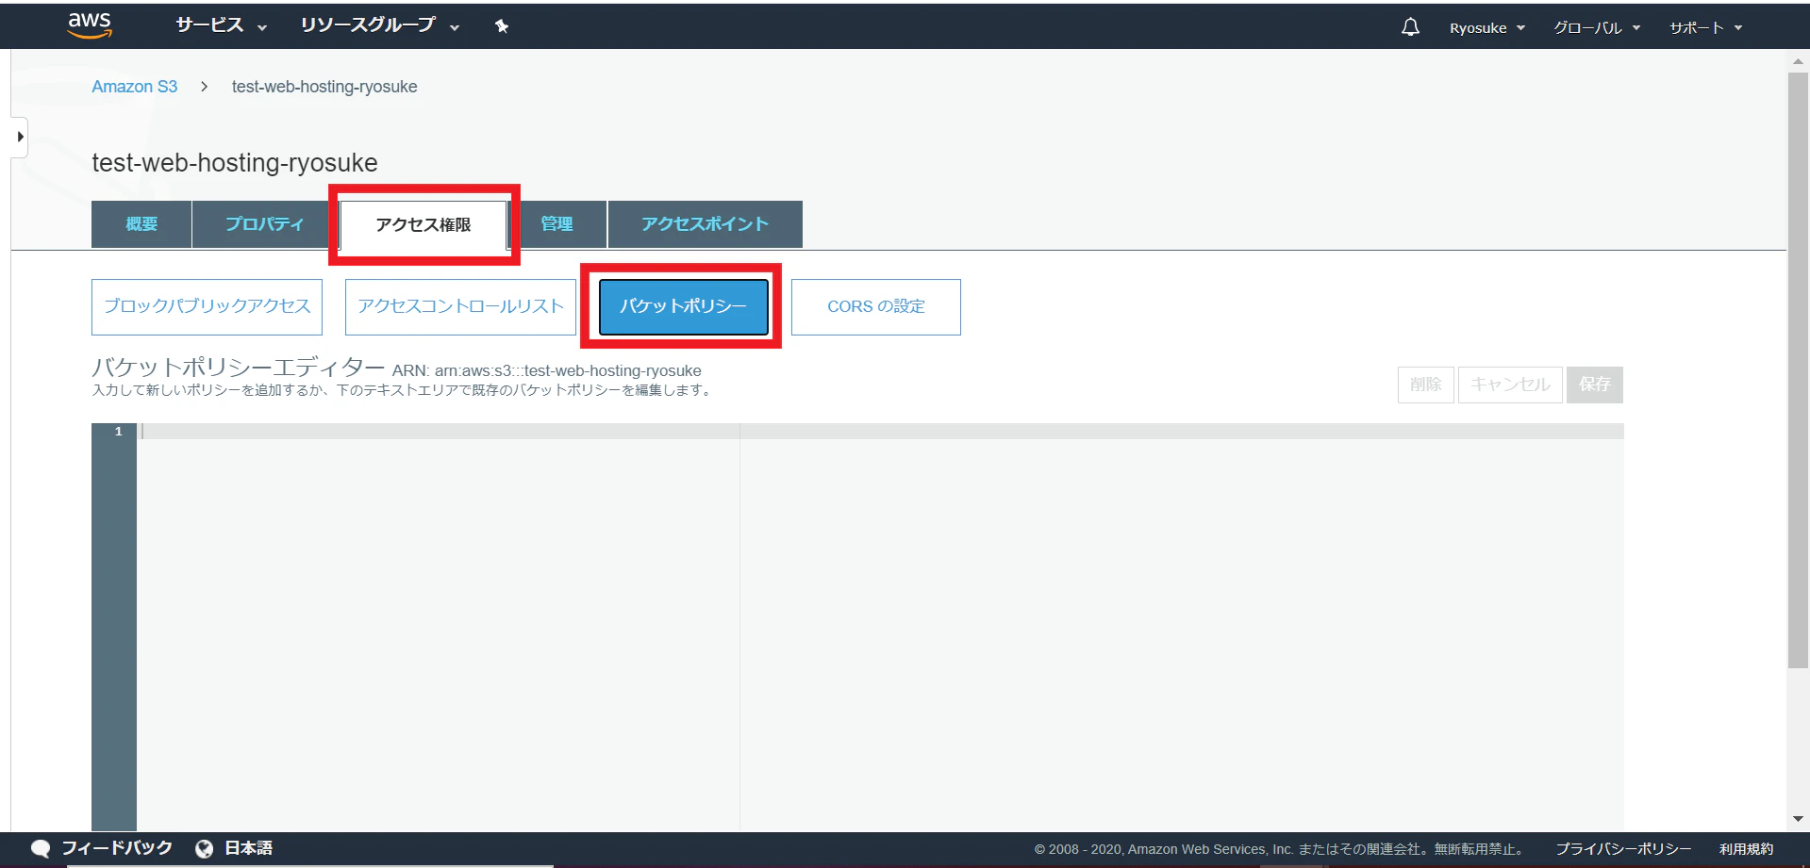Click the test-web-hosting-ryosuke breadcrumb text
This screenshot has height=868, width=1810.
click(x=324, y=87)
